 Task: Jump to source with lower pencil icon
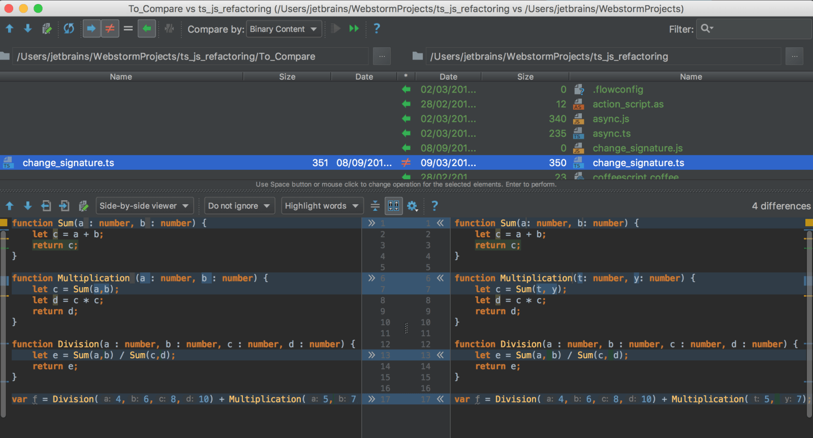coord(83,206)
